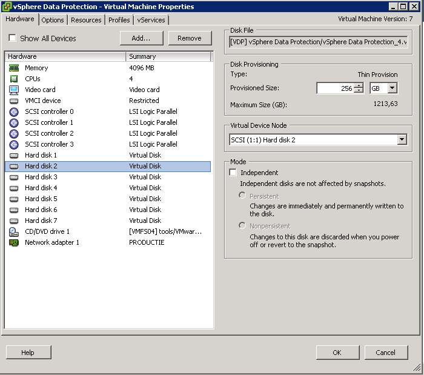Sort by the Summary column header
This screenshot has height=375, width=424.
tap(168, 56)
